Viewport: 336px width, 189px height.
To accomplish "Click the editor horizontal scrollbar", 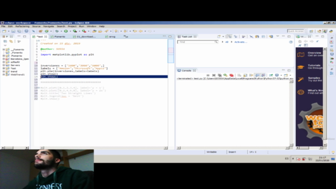I will 104,148.
